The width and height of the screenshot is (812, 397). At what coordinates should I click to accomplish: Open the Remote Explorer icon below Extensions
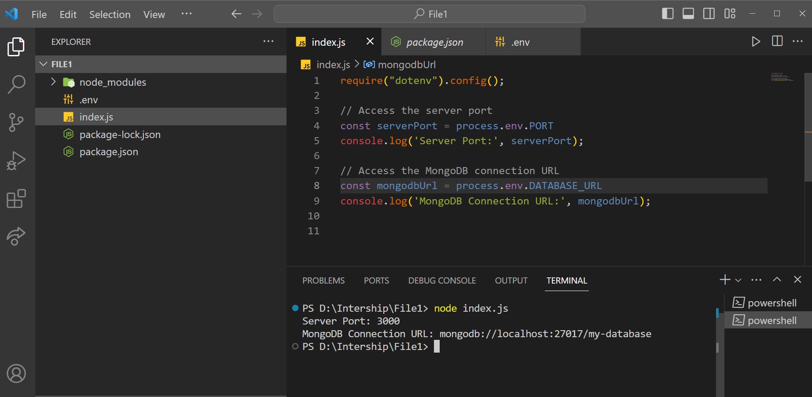coord(16,237)
